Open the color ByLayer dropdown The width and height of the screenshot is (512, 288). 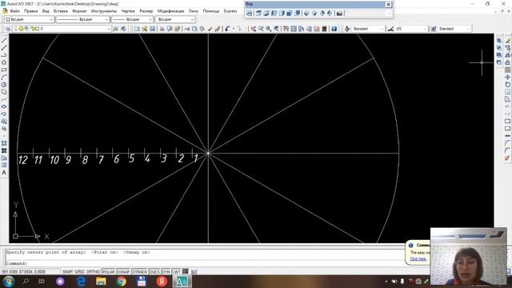29,19
